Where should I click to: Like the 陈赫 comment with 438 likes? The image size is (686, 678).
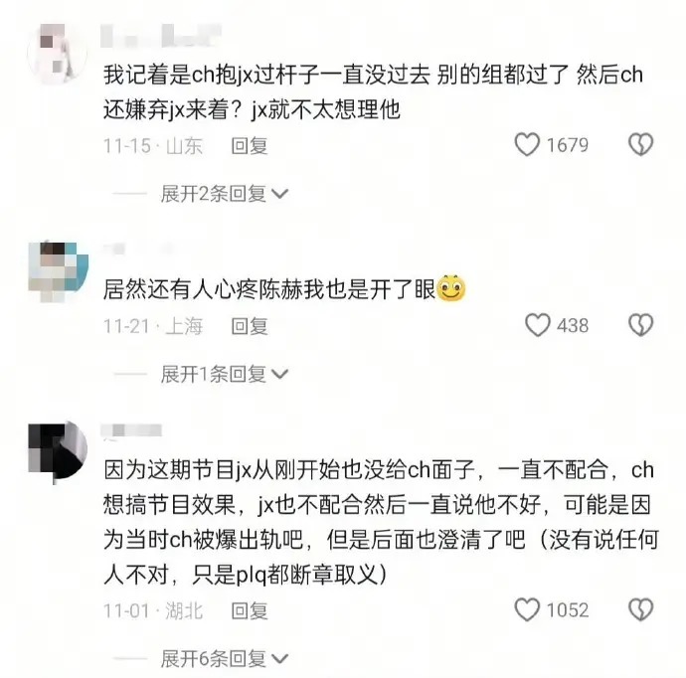[537, 325]
